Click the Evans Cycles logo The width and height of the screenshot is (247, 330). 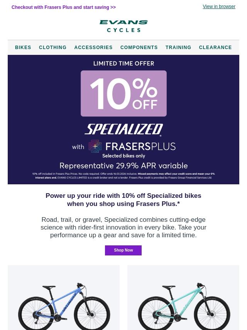[123, 26]
